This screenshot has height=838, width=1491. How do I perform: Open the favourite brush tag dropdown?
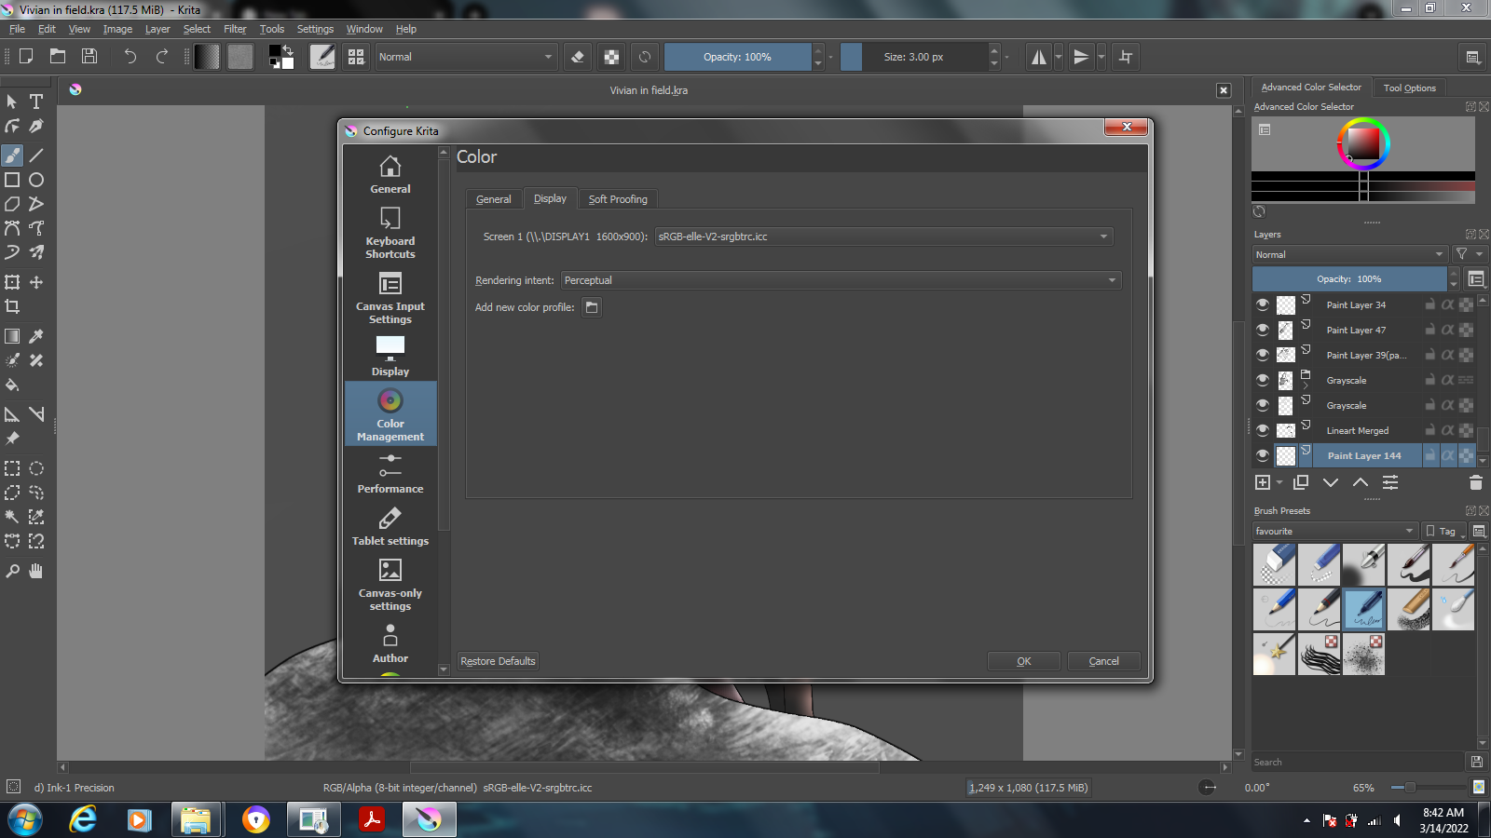(x=1334, y=531)
